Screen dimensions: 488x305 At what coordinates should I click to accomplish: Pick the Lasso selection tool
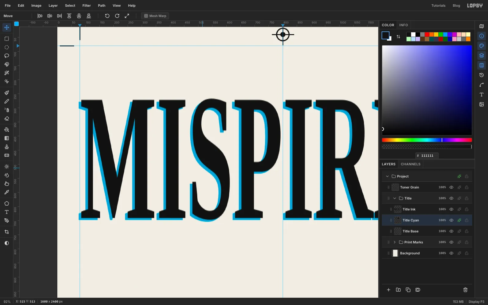coord(7,56)
